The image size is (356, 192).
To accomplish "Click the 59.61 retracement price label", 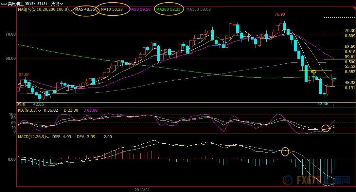I will point(350,57).
